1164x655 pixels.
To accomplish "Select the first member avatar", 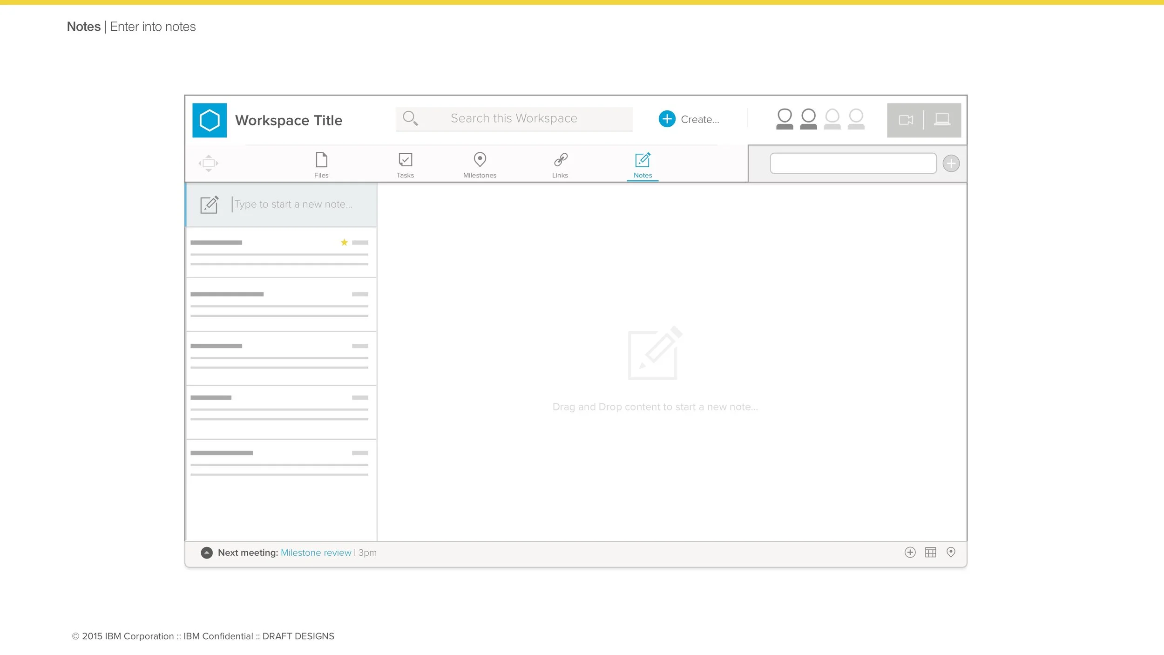I will 785,119.
